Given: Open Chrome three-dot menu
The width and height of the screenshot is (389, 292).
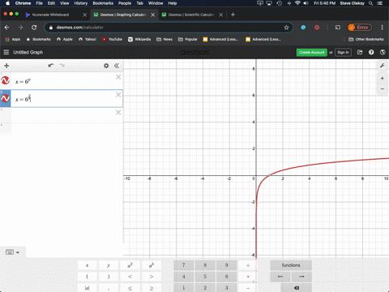Looking at the screenshot, I should (382, 28).
